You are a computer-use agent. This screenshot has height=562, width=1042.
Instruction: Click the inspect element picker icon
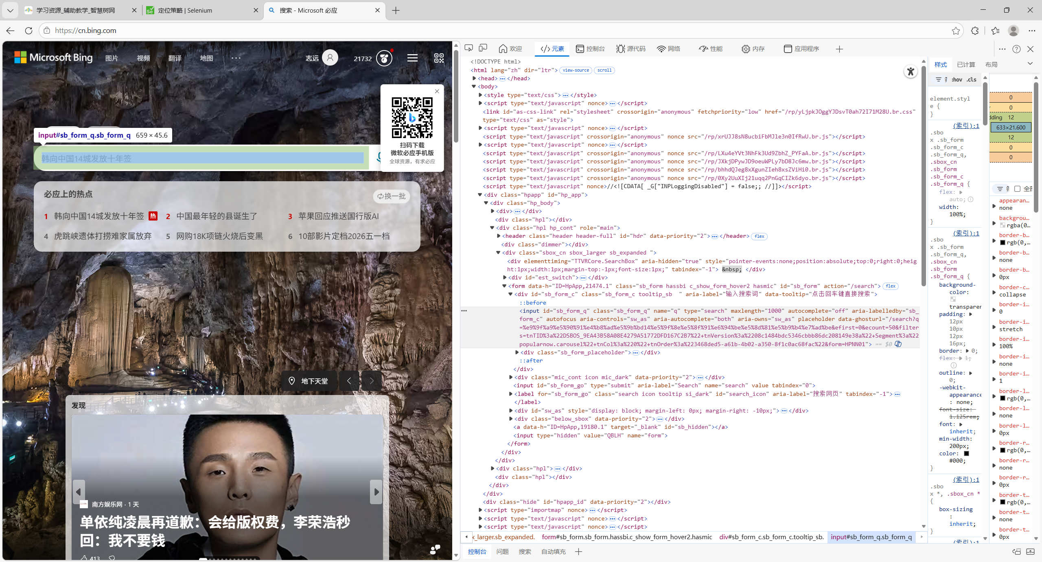pyautogui.click(x=468, y=48)
